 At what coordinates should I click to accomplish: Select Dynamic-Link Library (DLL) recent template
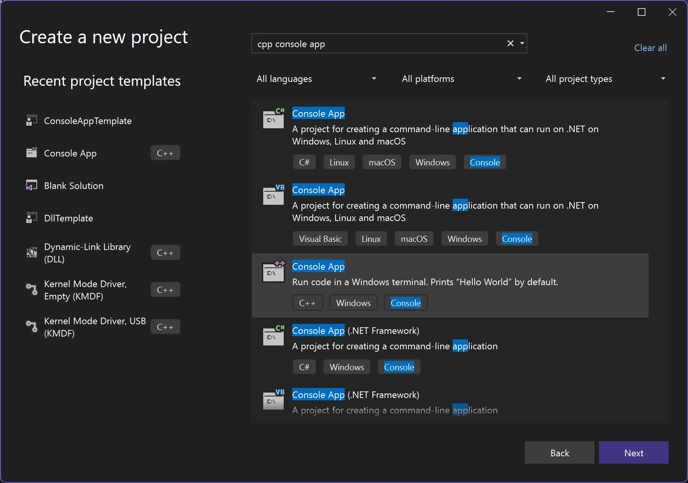[87, 253]
